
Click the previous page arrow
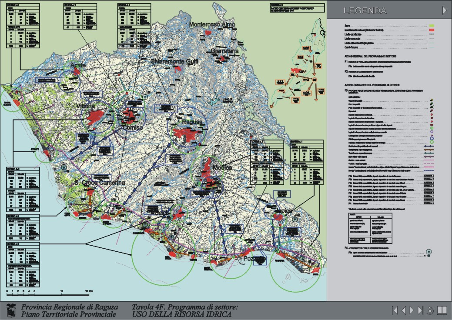[404, 310]
